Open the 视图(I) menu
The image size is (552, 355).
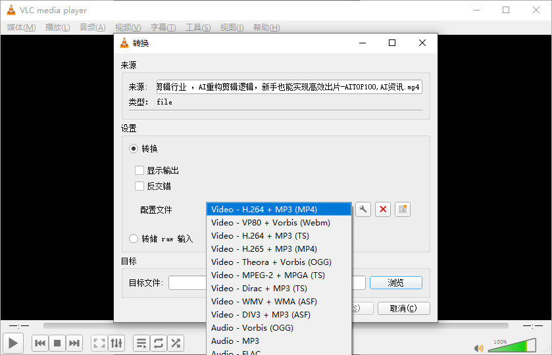tap(232, 28)
